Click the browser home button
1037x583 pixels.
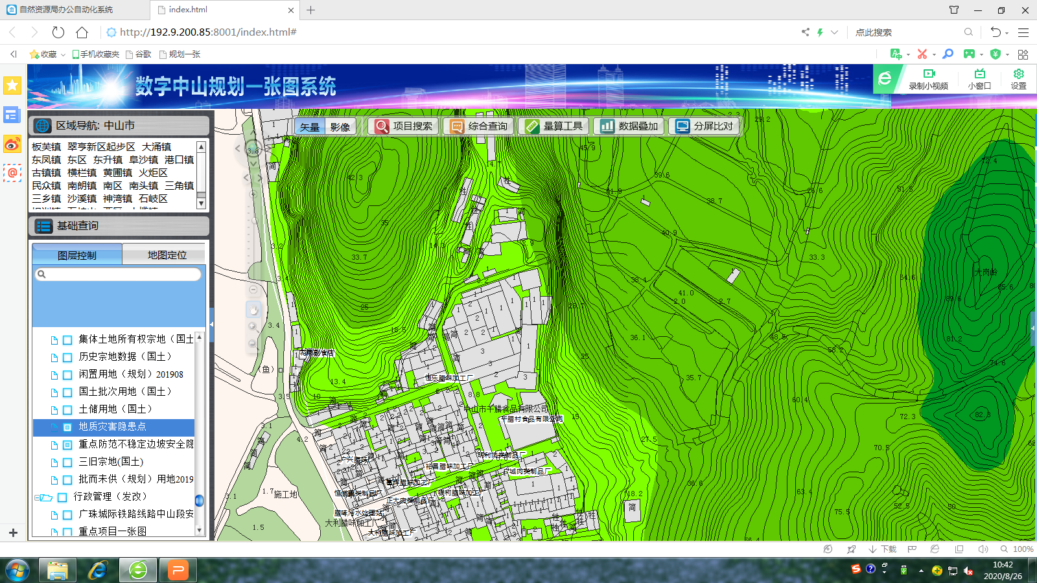[x=82, y=32]
